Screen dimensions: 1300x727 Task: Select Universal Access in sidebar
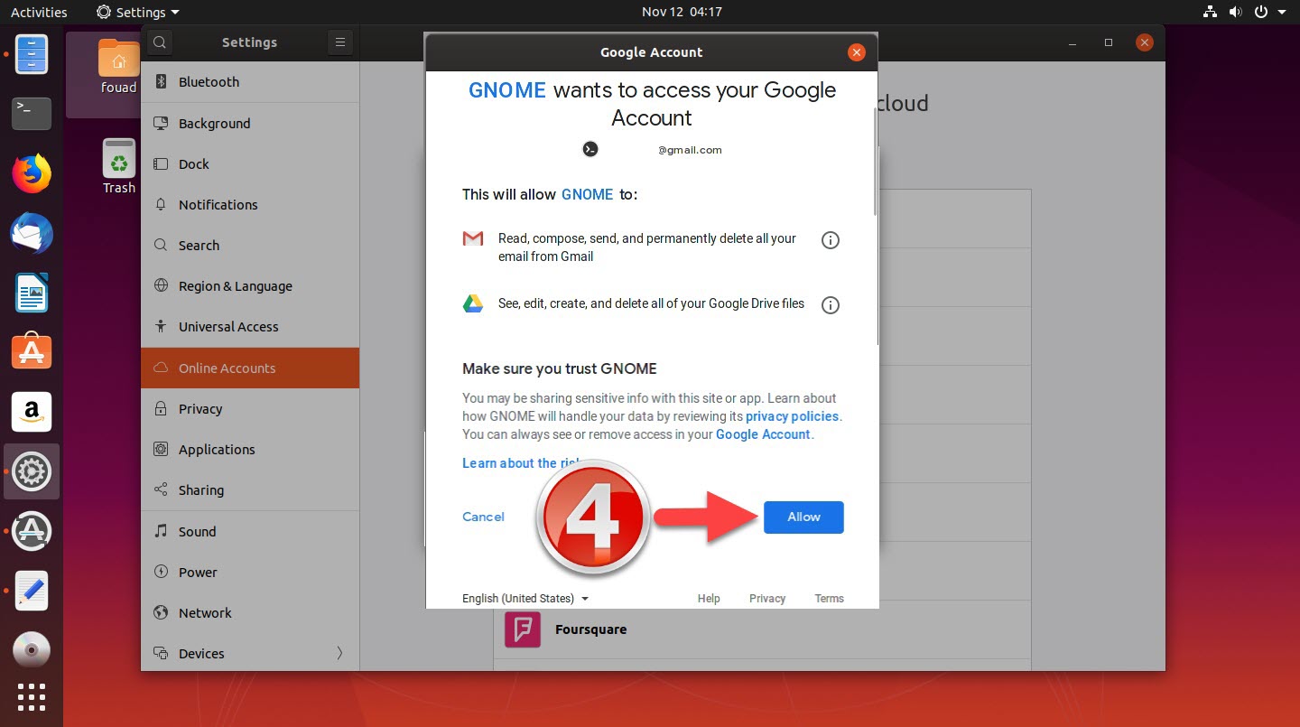click(x=250, y=326)
